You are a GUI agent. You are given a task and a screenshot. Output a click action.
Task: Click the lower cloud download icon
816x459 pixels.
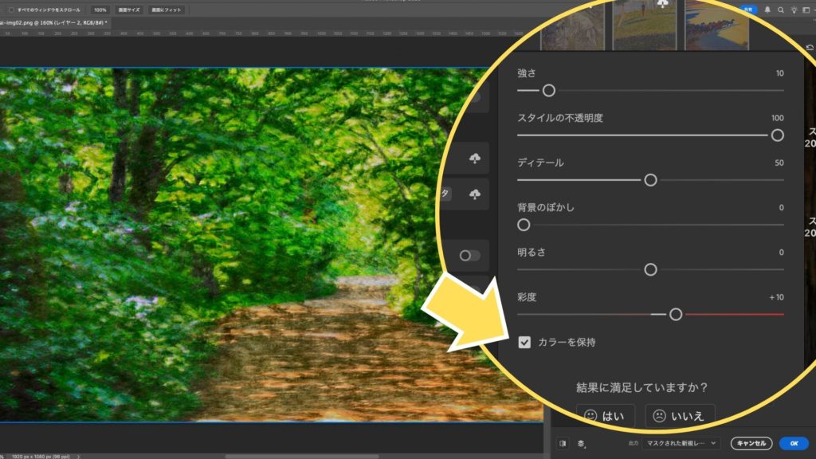point(475,194)
